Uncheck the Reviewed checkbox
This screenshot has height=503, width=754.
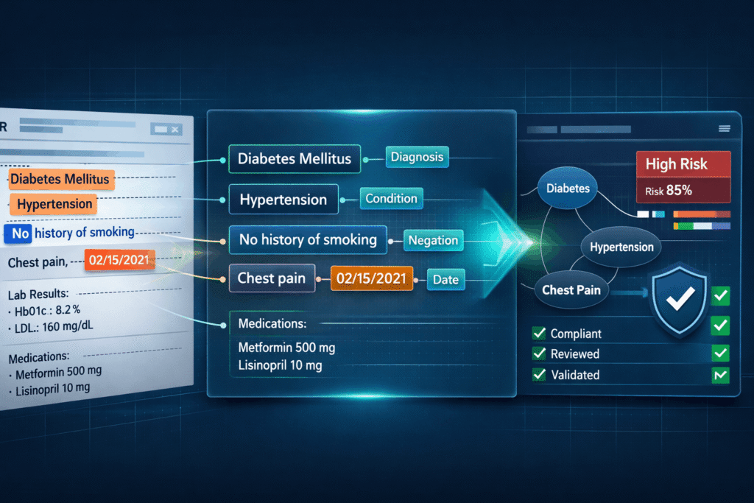[x=538, y=354]
